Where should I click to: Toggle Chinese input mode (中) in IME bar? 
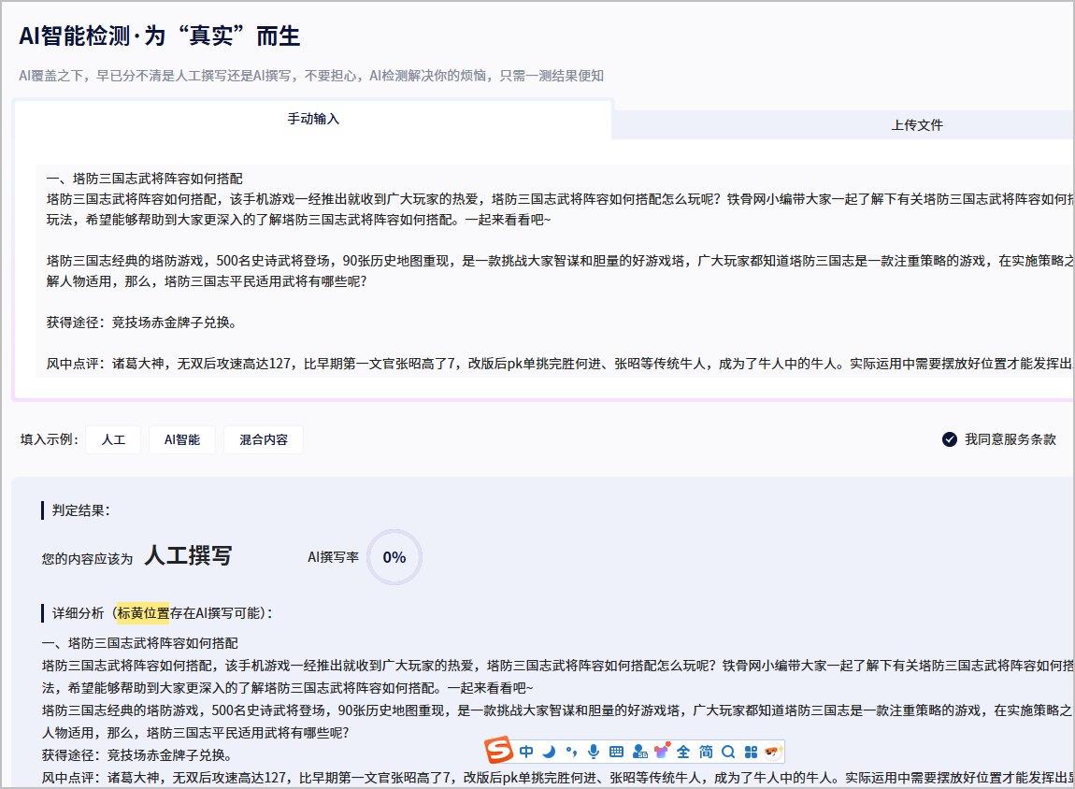point(527,752)
